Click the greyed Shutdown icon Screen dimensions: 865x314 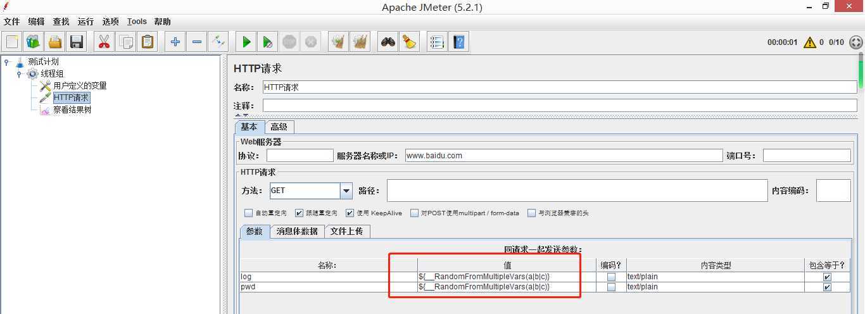click(x=311, y=42)
